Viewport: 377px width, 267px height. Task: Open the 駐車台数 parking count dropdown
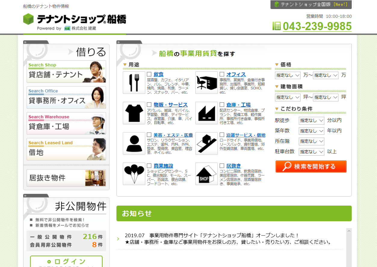(311, 152)
